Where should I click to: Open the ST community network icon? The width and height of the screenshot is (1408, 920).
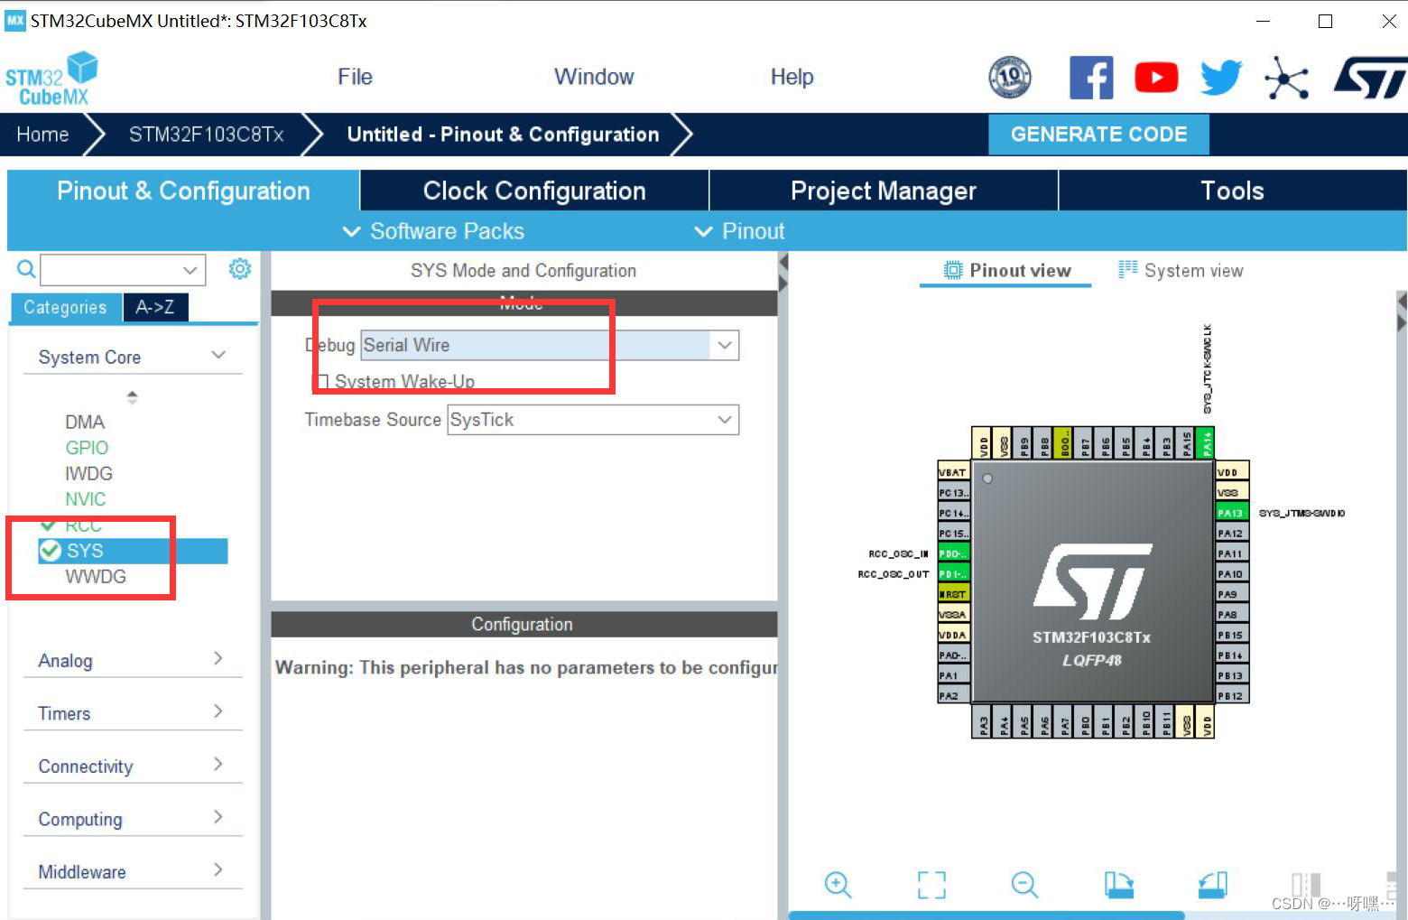point(1286,78)
